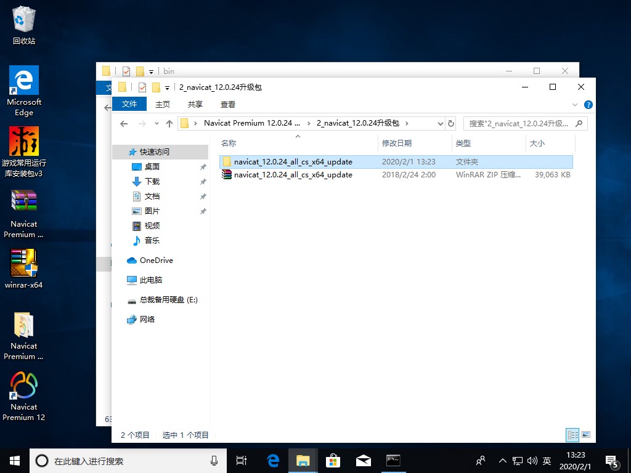The width and height of the screenshot is (631, 473).
Task: Select the navicat_12.0.24_all_cs_x64_update folder
Action: [x=396, y=162]
